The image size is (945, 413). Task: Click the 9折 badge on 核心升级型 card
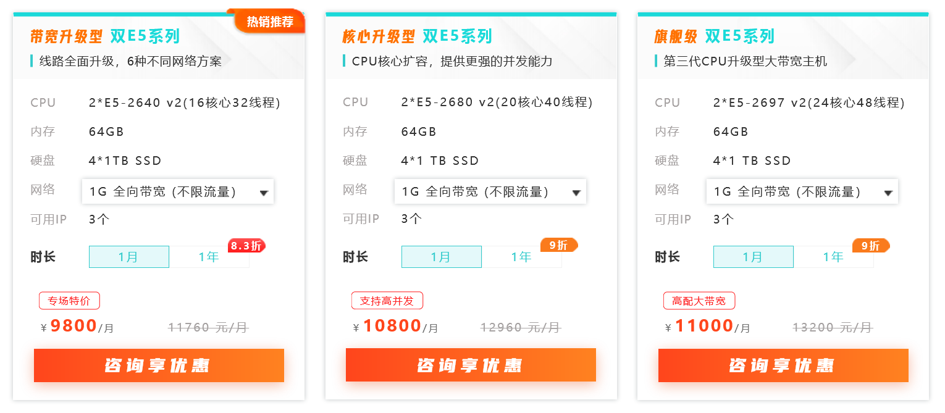coord(559,245)
